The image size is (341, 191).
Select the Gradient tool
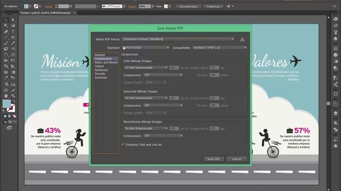click(13, 72)
